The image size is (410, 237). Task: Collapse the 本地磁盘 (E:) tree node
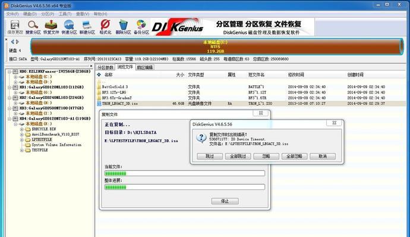(x=15, y=124)
